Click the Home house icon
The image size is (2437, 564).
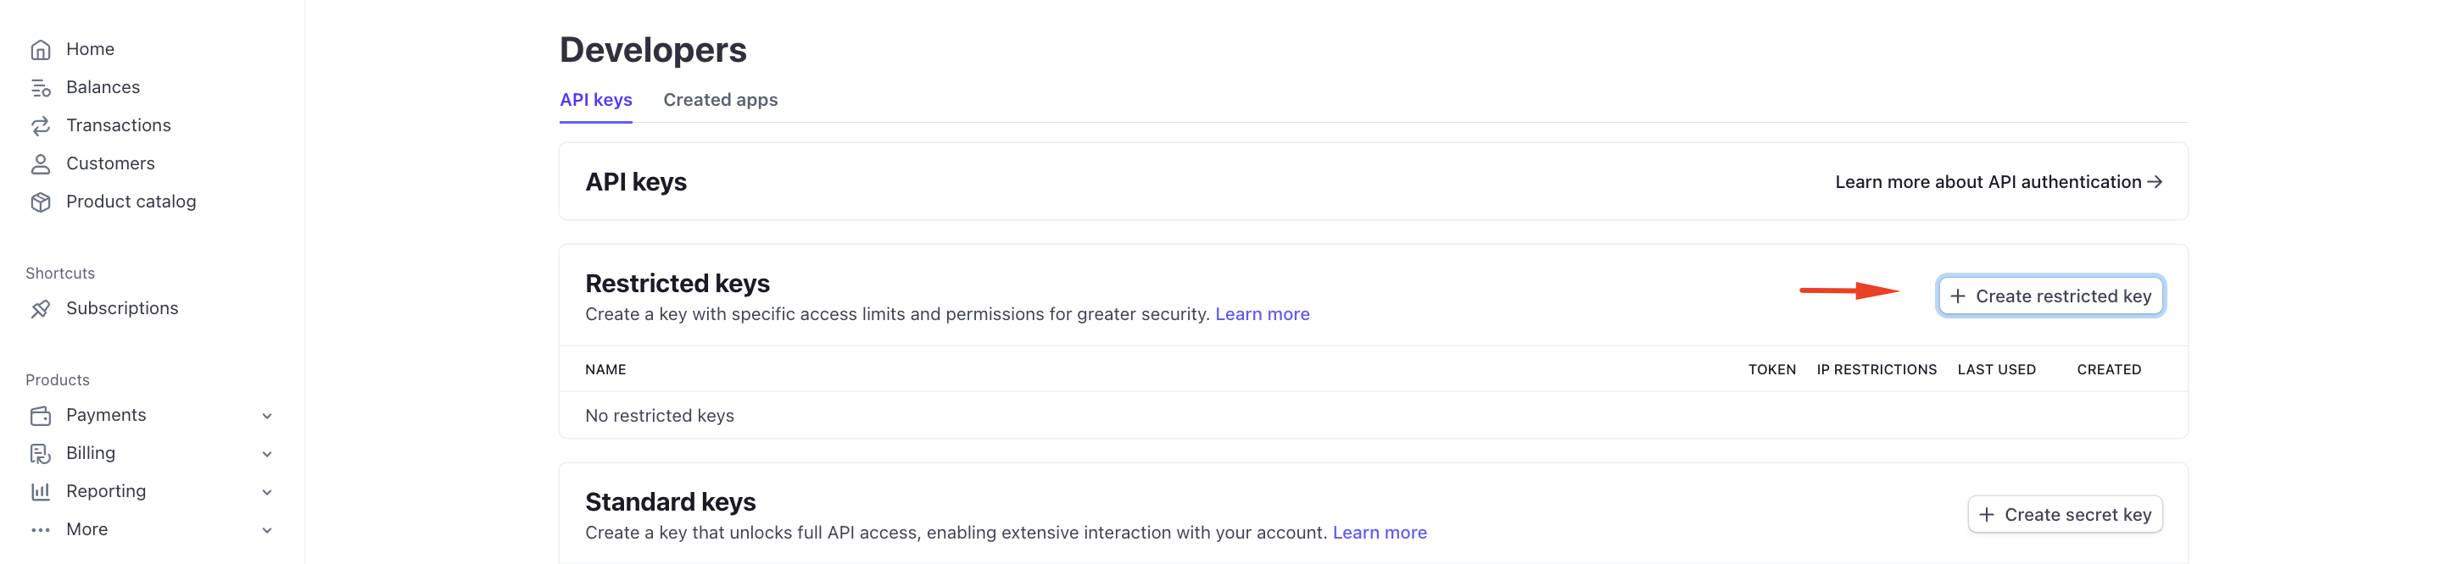coord(41,49)
